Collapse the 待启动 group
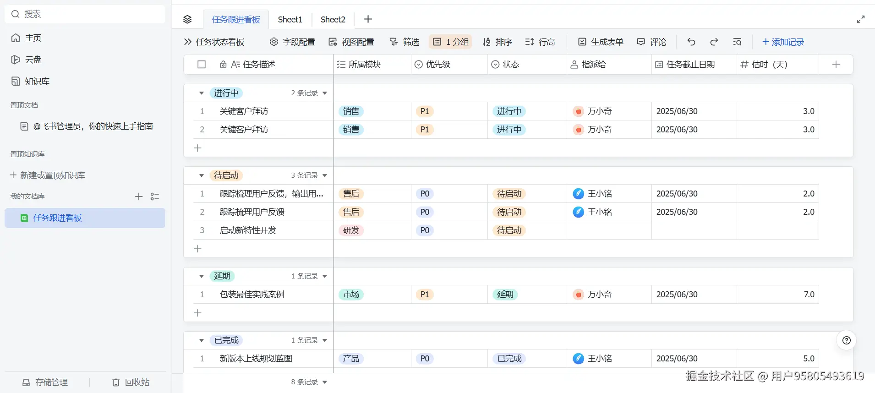Screen dimensions: 875x393 click(x=202, y=175)
